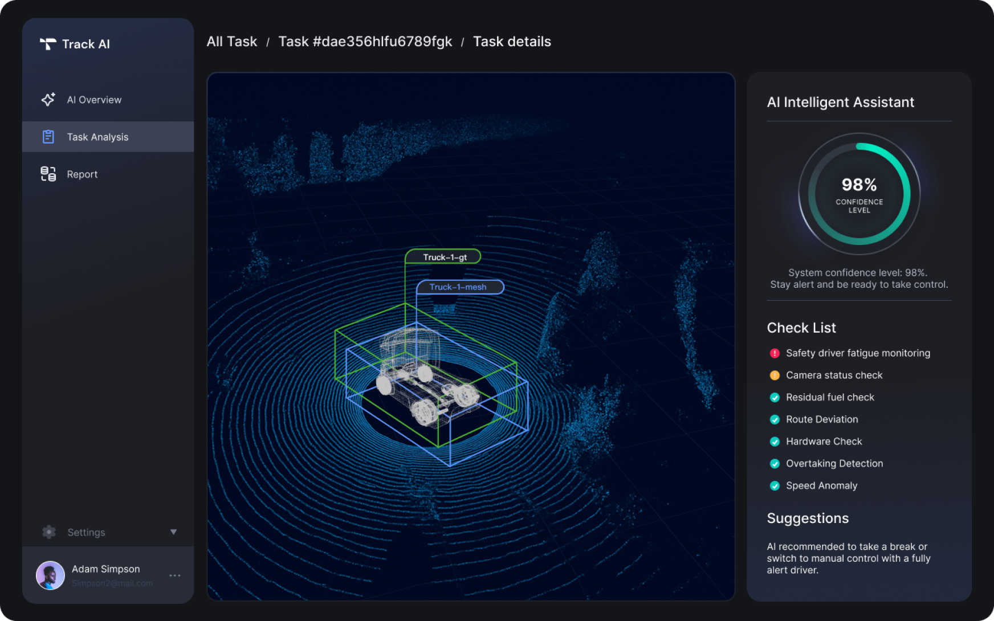994x621 pixels.
Task: Click Camera status check text
Action: (x=834, y=375)
